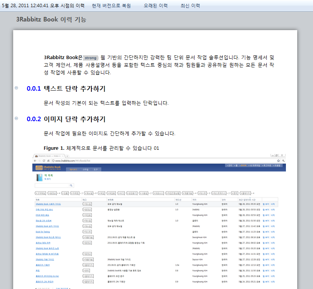Click the caption 'Figure 1. 체계적으로 문서를 관리할 수 있습니다 01'
Screen dimensions: 313x289
click(102, 148)
